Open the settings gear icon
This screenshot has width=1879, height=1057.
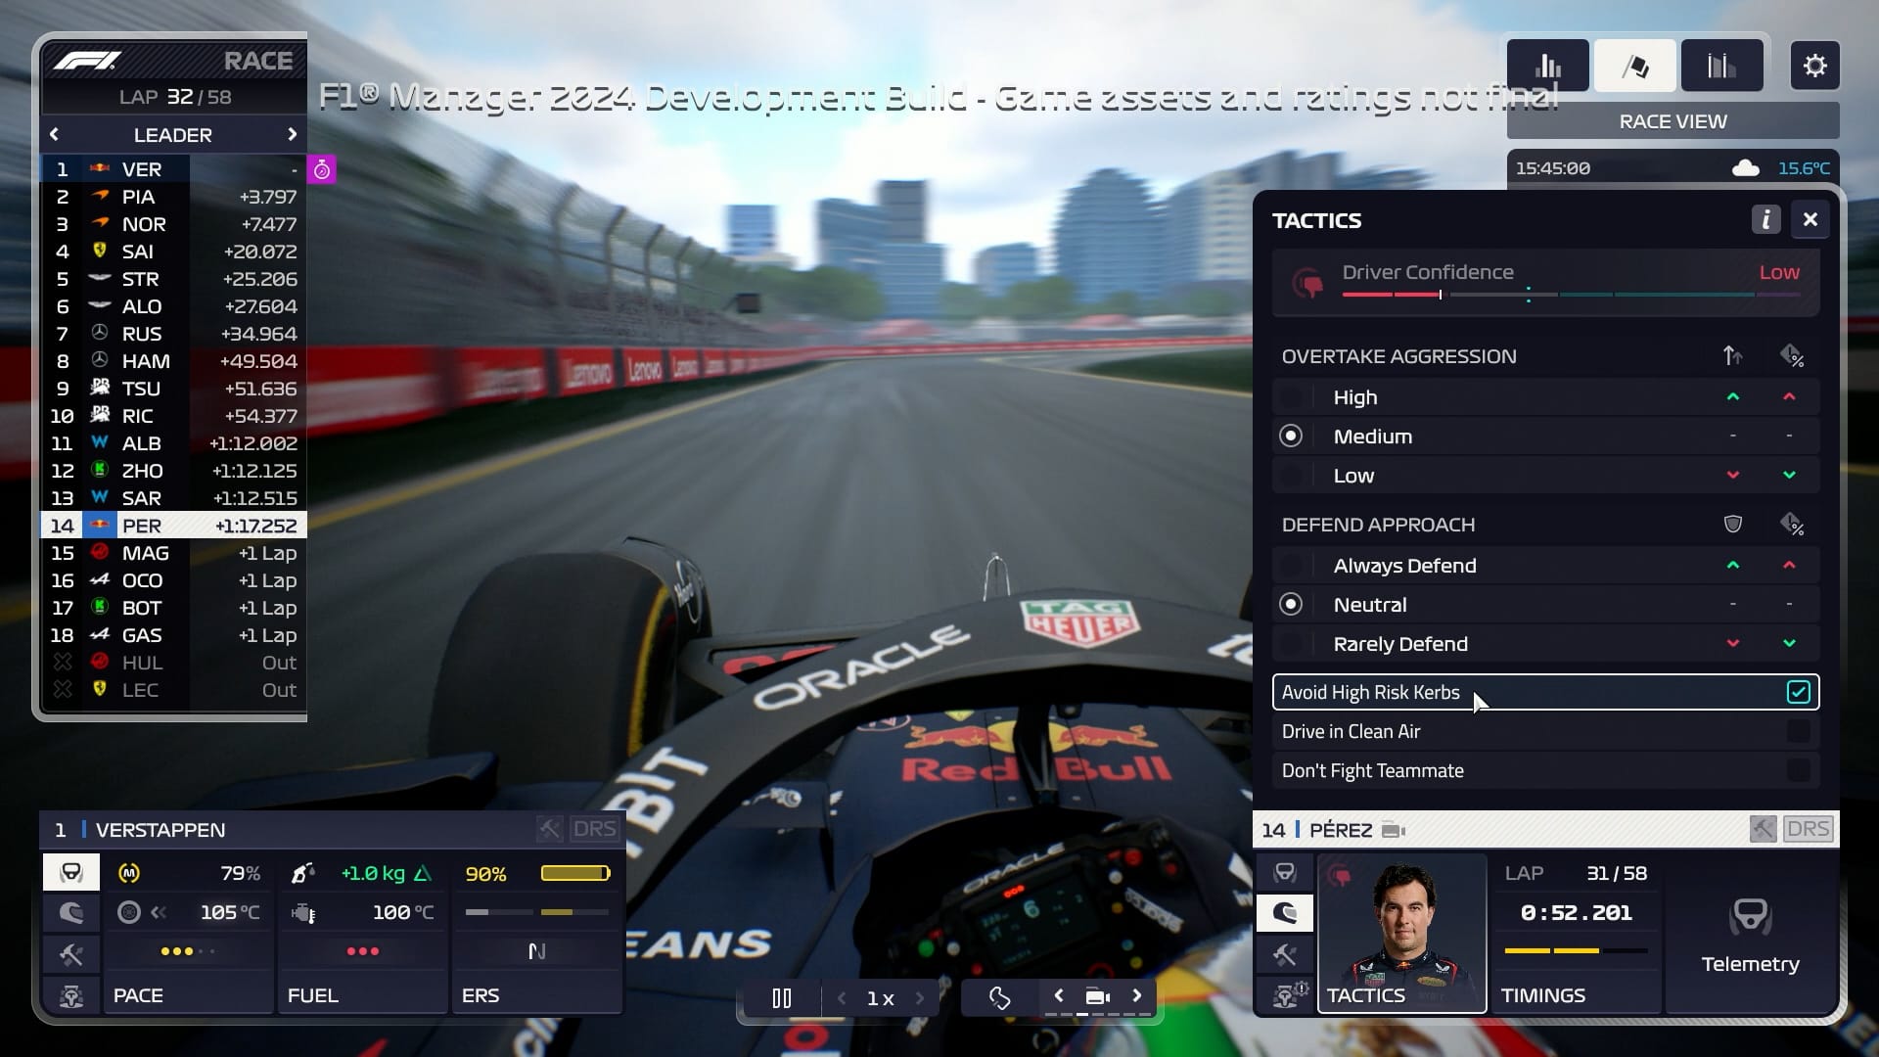1814,66
